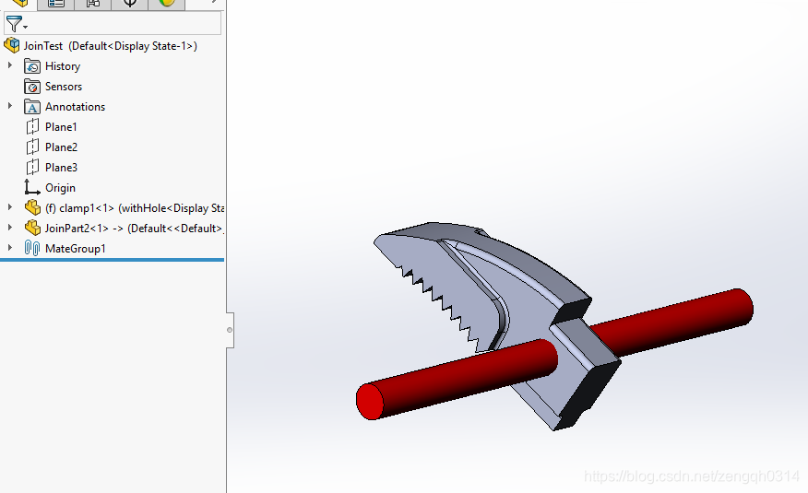
Task: Expand the JoinPart2<1> component
Action: [10, 227]
